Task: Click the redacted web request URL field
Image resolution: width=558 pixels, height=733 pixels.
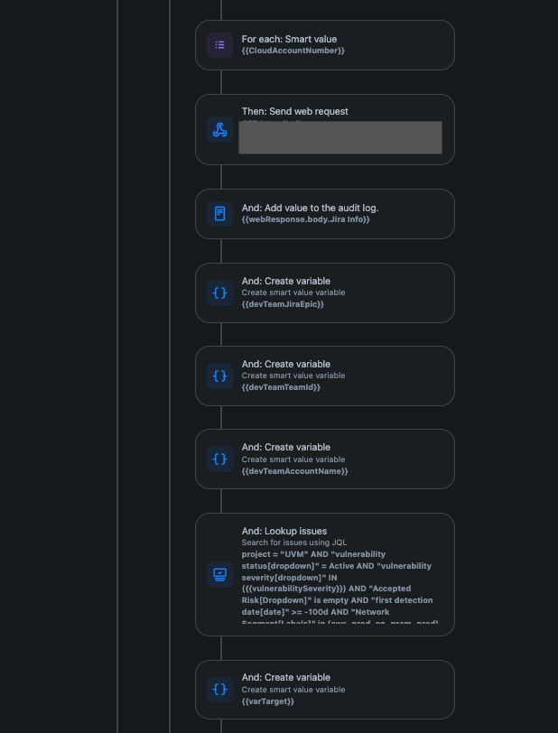Action: click(x=339, y=137)
